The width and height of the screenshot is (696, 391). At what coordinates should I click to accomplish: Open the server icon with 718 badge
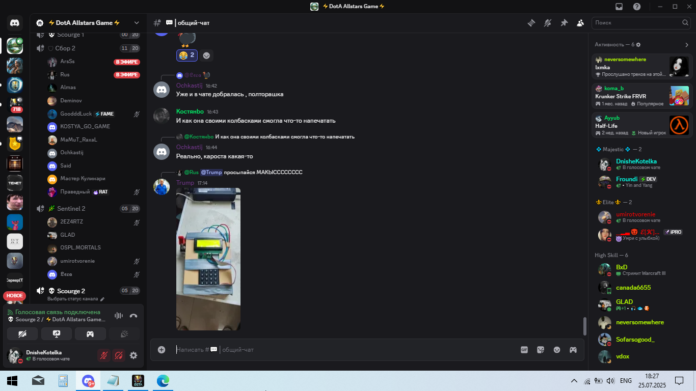tap(14, 104)
